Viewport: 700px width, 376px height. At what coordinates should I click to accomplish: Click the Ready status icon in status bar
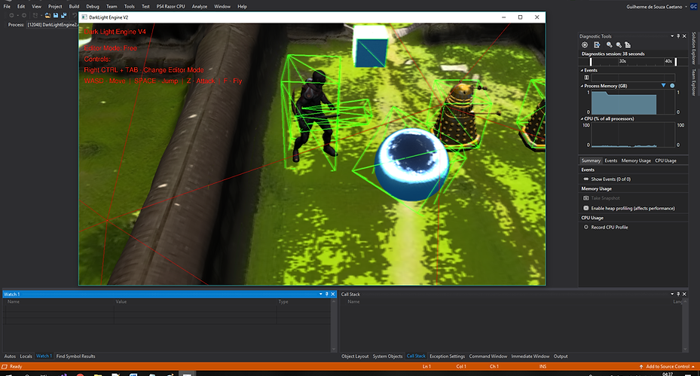click(5, 366)
